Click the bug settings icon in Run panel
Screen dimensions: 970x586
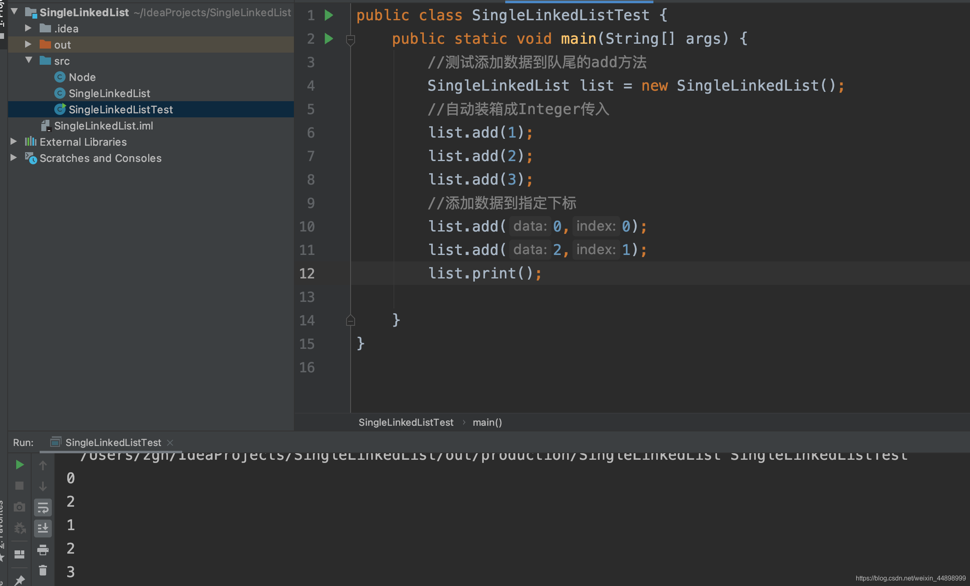click(19, 528)
